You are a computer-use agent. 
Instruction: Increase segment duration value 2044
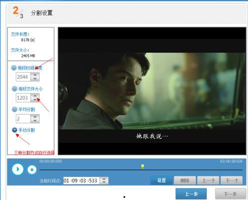click(x=35, y=75)
